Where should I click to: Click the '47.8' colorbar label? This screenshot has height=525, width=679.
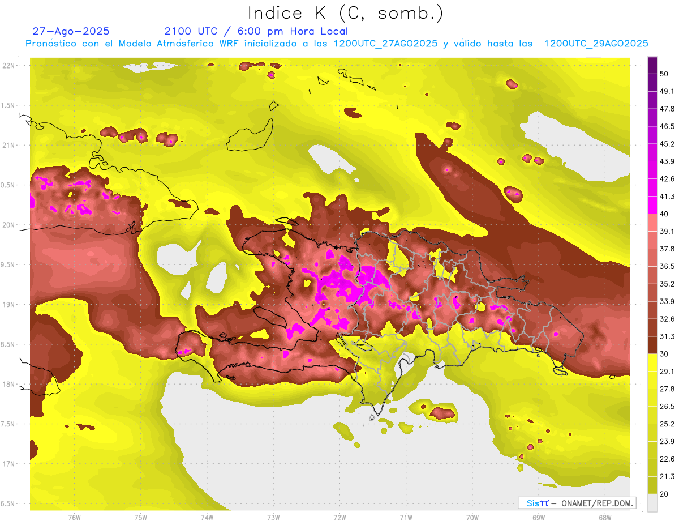coord(667,109)
